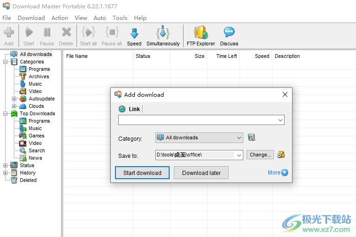Open the Auto menu
Image resolution: width=356 pixels, height=237 pixels.
100,18
